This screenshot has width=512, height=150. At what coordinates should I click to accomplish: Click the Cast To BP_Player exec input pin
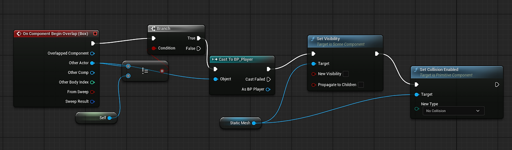[216, 69]
